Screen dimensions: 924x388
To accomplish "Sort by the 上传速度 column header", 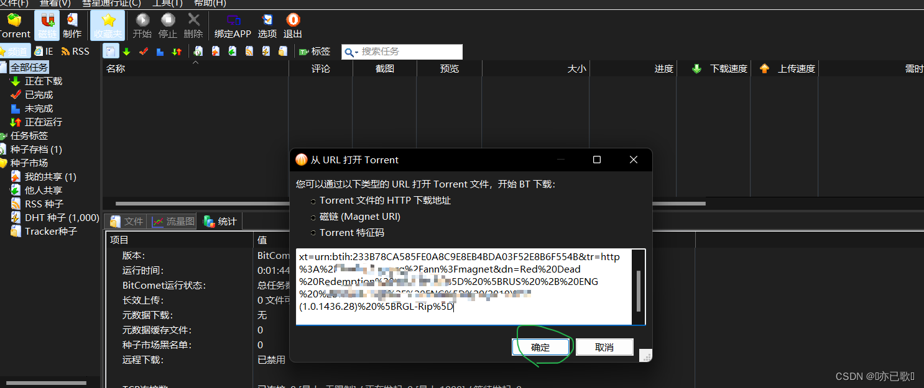I will (x=785, y=69).
